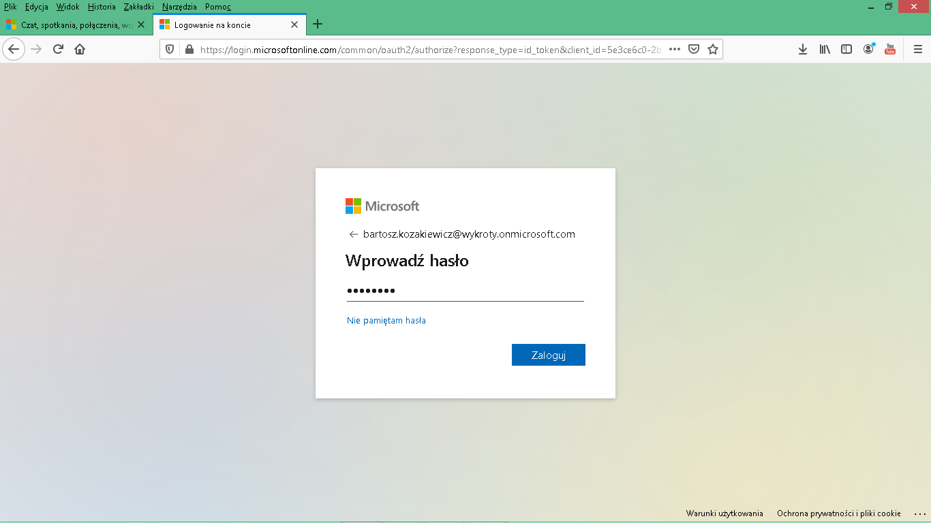The image size is (931, 523).
Task: Reload the current page
Action: tap(58, 49)
